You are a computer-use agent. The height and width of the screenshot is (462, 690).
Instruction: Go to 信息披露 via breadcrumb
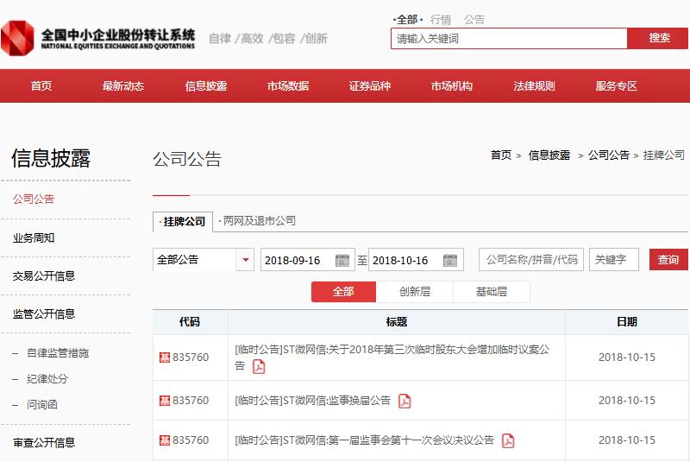pyautogui.click(x=549, y=155)
